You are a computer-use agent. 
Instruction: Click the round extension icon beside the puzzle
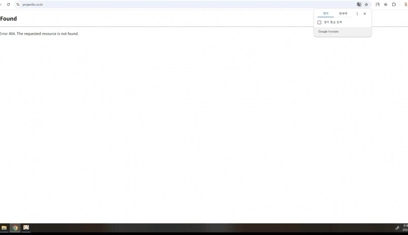(x=386, y=4)
